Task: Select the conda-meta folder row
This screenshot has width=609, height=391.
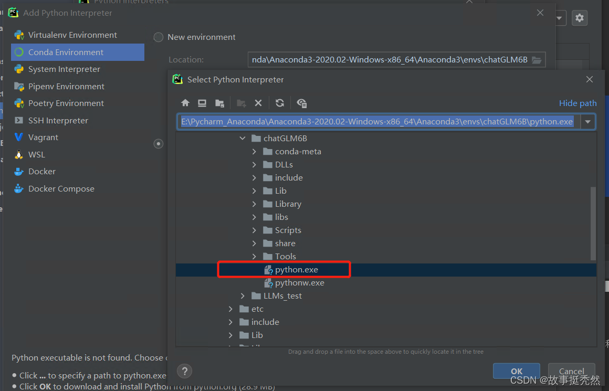Action: pos(386,152)
